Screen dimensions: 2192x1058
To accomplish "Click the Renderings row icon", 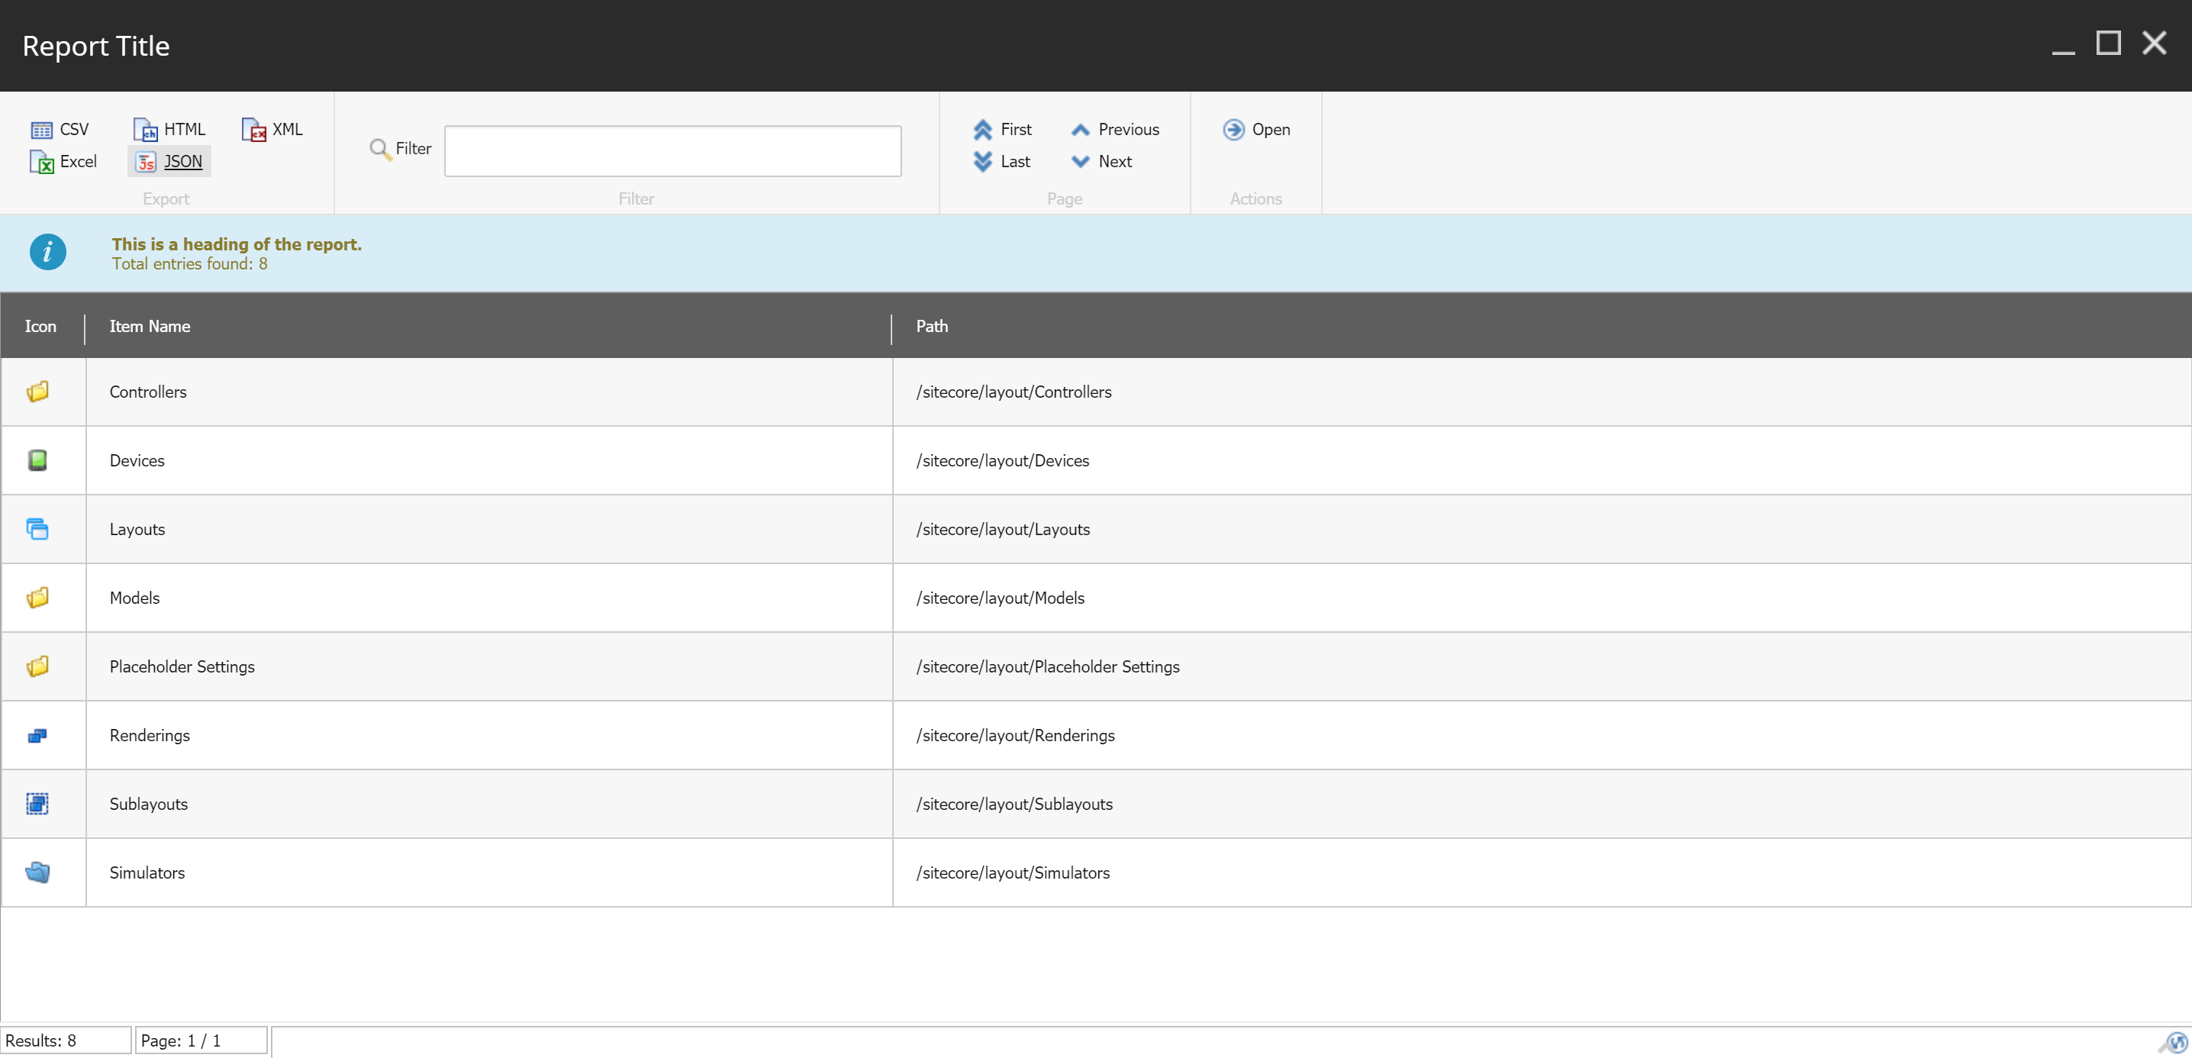I will coord(37,735).
